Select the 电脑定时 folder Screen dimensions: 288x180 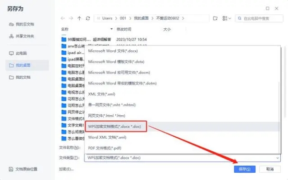(73, 66)
